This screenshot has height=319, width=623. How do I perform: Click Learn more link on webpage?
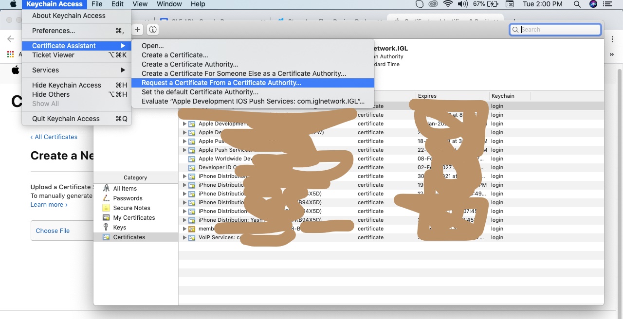[x=49, y=205]
